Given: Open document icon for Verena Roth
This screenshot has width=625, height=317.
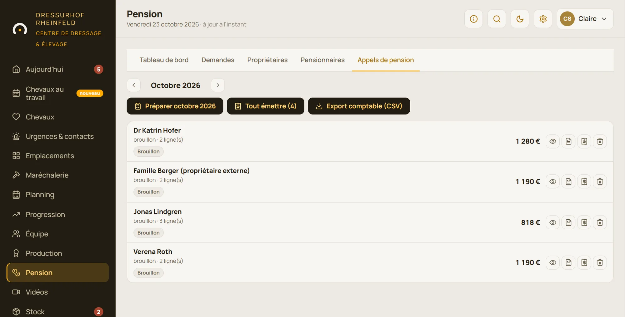Looking at the screenshot, I should (x=568, y=262).
